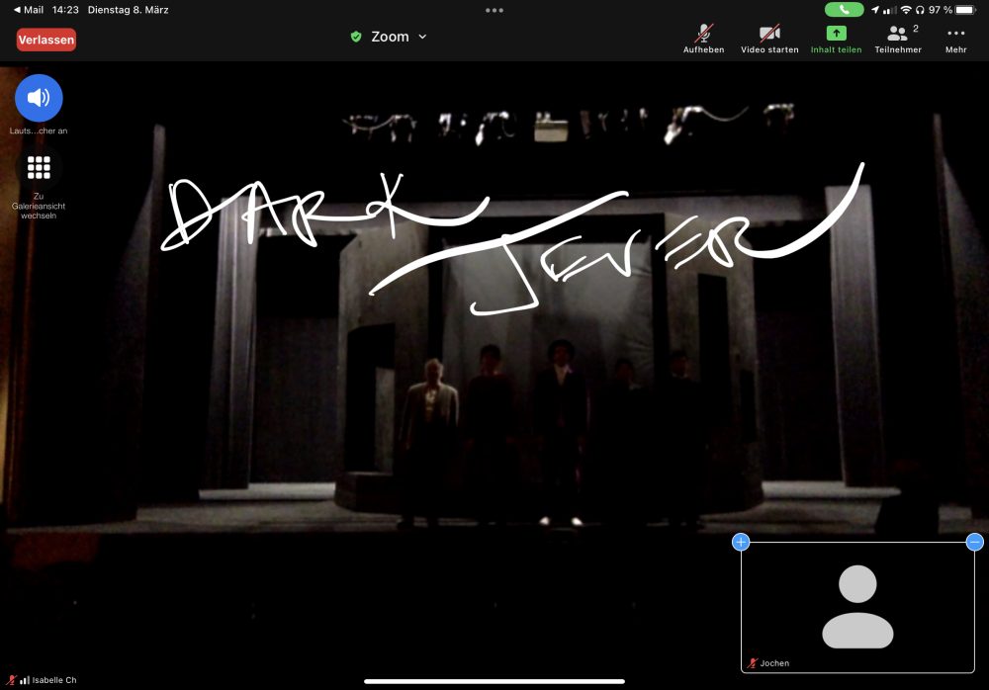This screenshot has width=989, height=690.
Task: Tap the headphones status icon
Action: pos(920,10)
